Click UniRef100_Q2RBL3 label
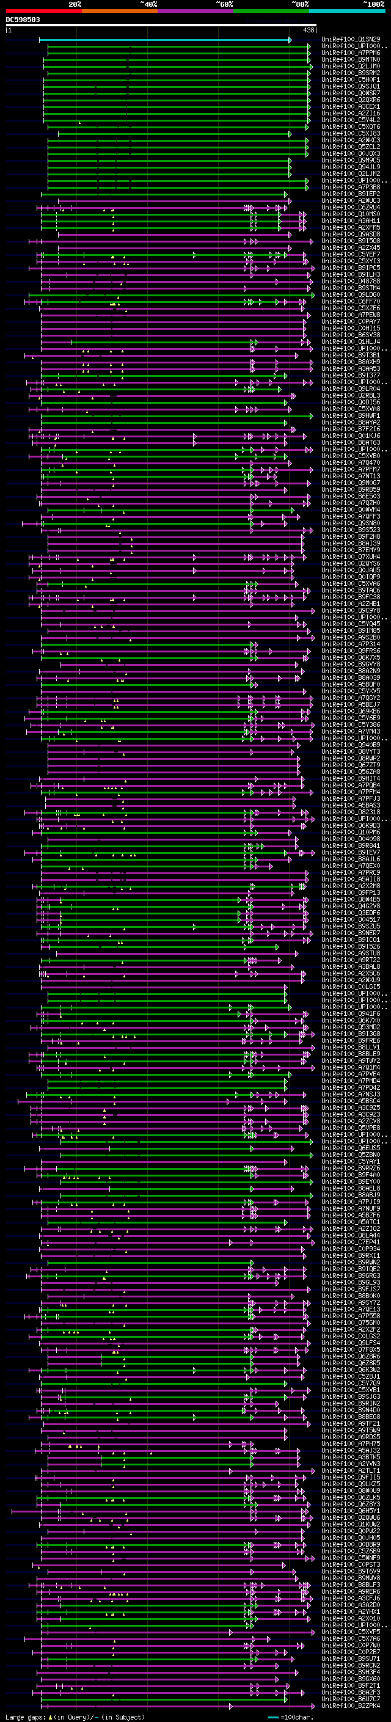 tap(351, 396)
